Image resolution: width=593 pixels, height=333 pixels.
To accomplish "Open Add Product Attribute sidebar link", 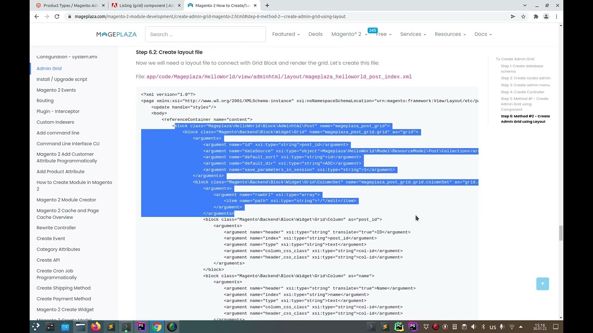I will (60, 172).
